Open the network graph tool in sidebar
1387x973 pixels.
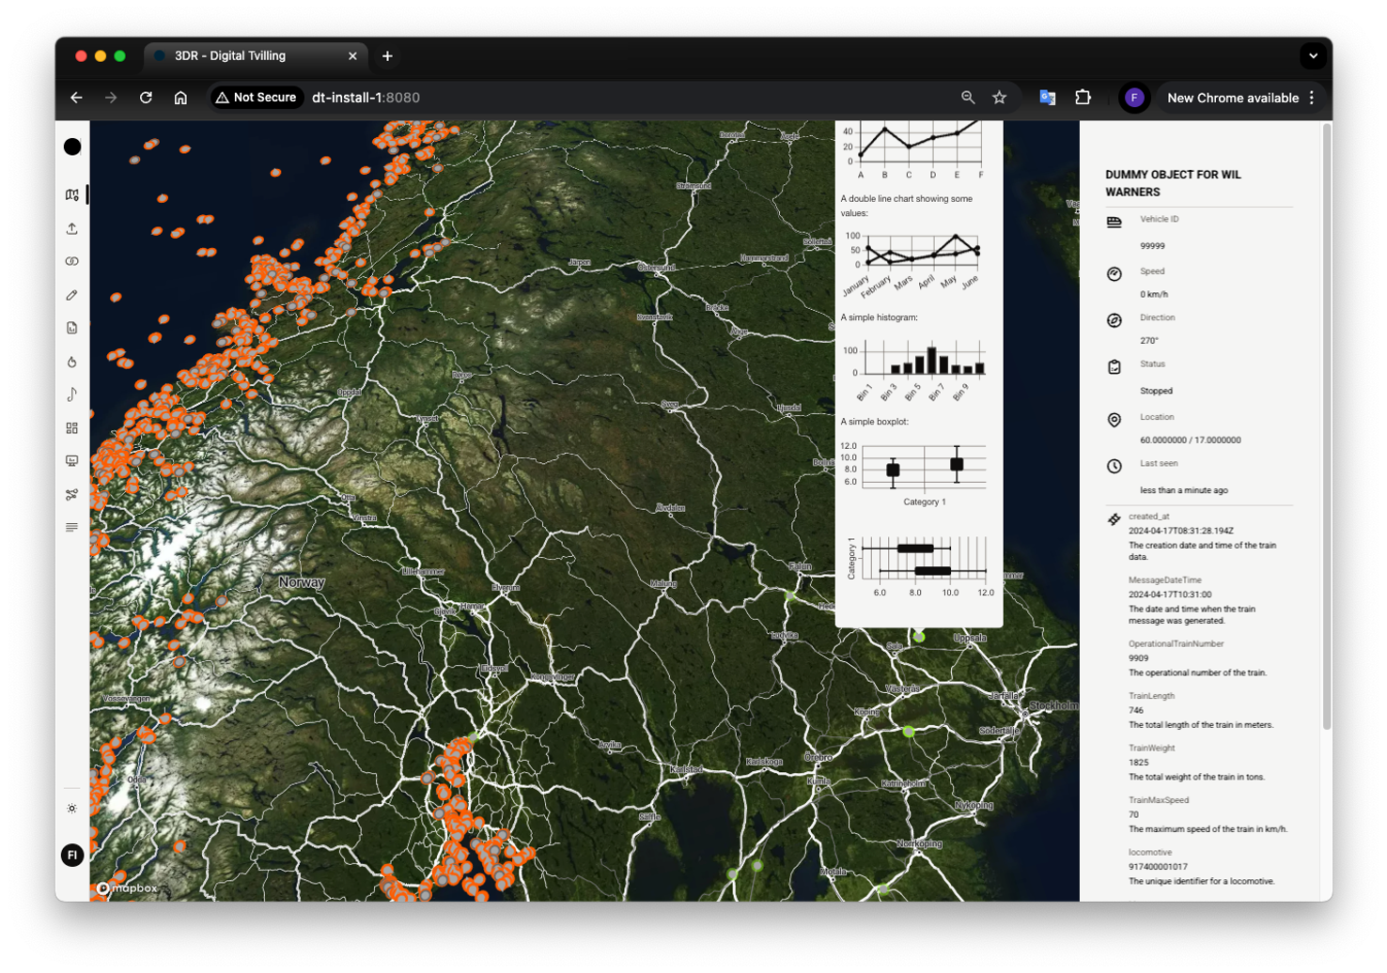click(71, 493)
